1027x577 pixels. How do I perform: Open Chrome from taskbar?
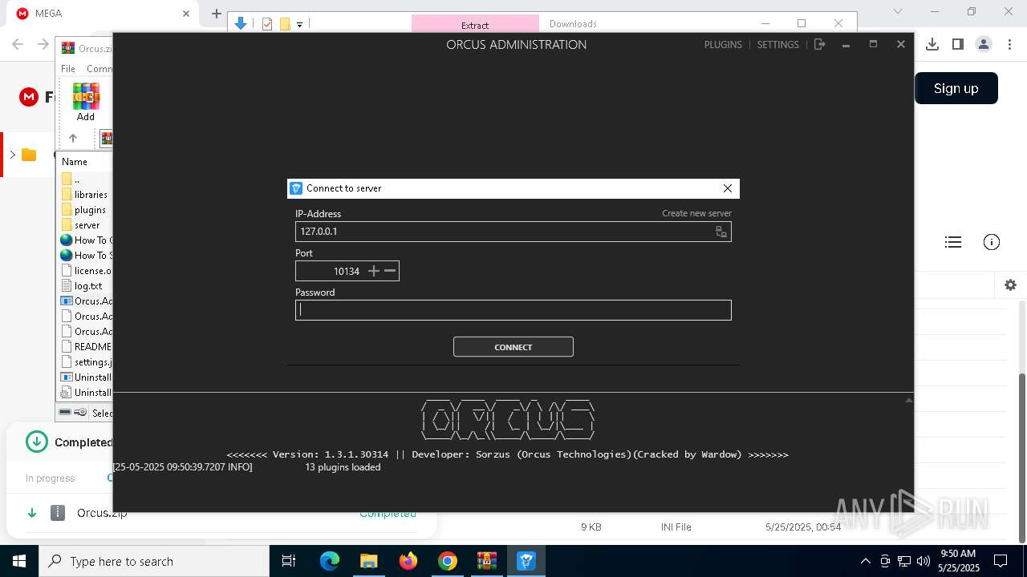pyautogui.click(x=448, y=561)
